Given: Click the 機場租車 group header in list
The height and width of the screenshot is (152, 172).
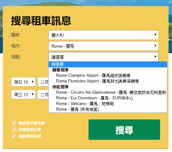Looking at the screenshot, I should click(60, 70).
